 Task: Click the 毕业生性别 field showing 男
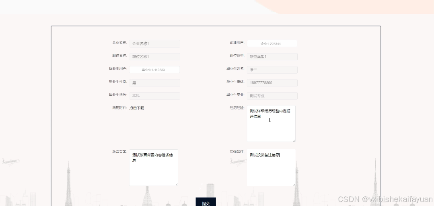click(x=154, y=82)
